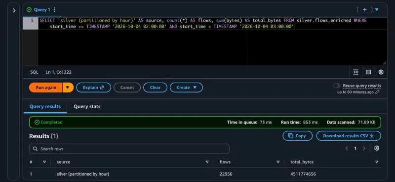The image size is (395, 182).
Task: Open the query editor settings gear
Action: point(381,72)
